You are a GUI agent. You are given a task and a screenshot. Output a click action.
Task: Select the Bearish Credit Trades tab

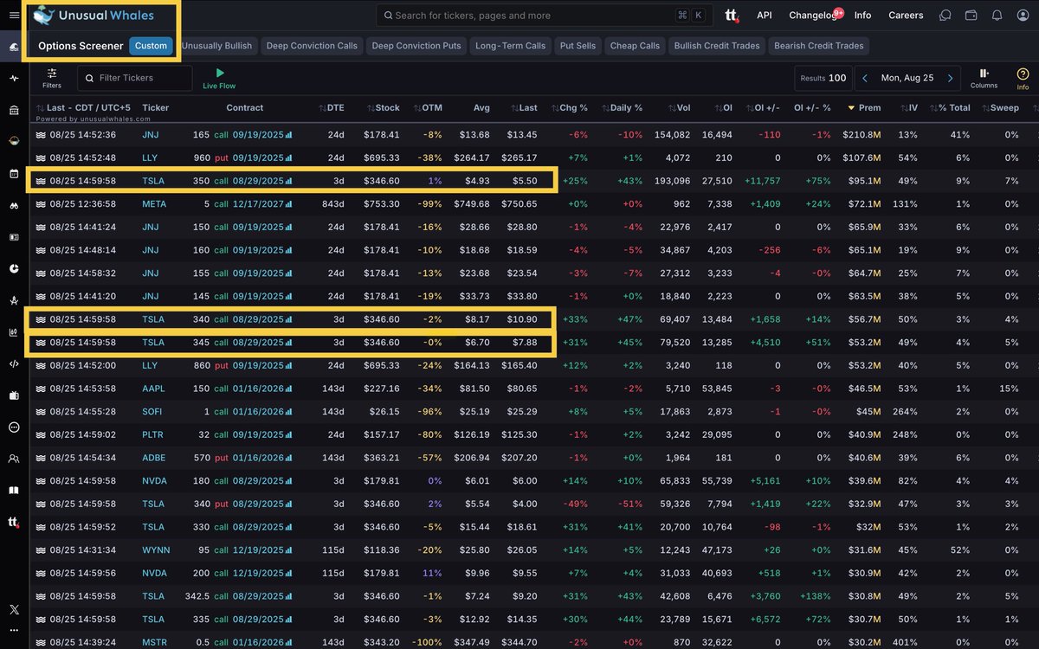(x=819, y=46)
